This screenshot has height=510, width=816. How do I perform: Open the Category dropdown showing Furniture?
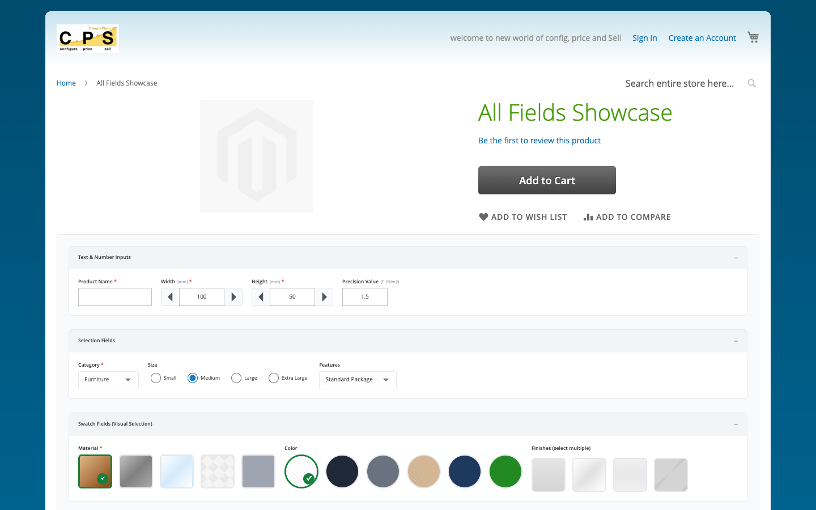(108, 380)
